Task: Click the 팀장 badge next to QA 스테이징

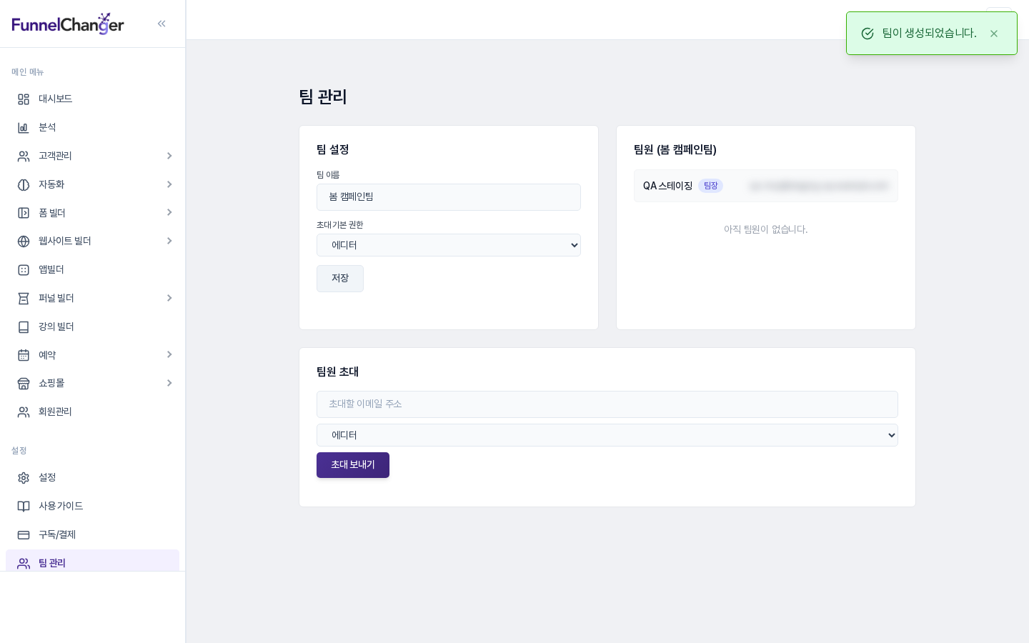Action: (710, 186)
